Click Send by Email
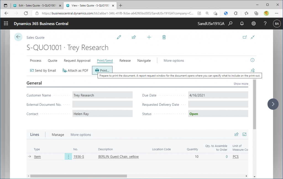The width and height of the screenshot is (283, 179). click(43, 70)
